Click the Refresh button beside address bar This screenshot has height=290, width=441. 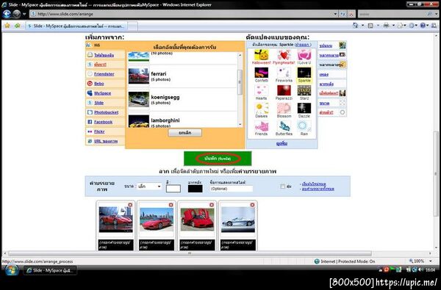coord(343,14)
